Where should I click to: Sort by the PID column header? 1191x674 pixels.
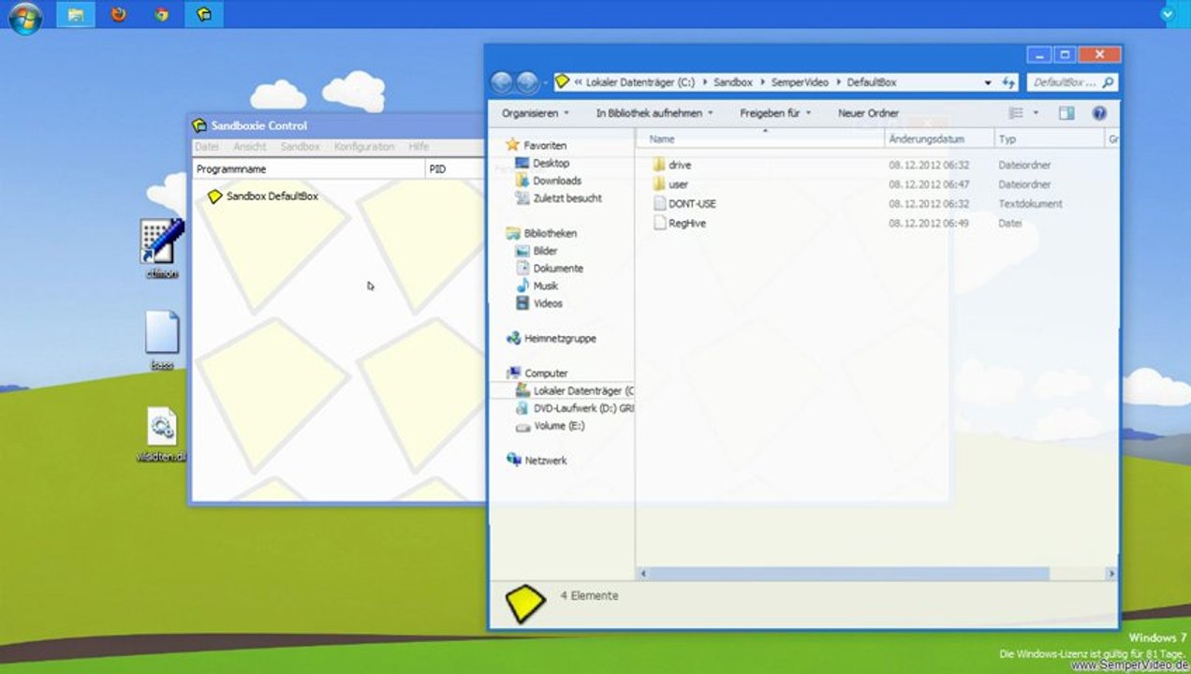pos(455,169)
